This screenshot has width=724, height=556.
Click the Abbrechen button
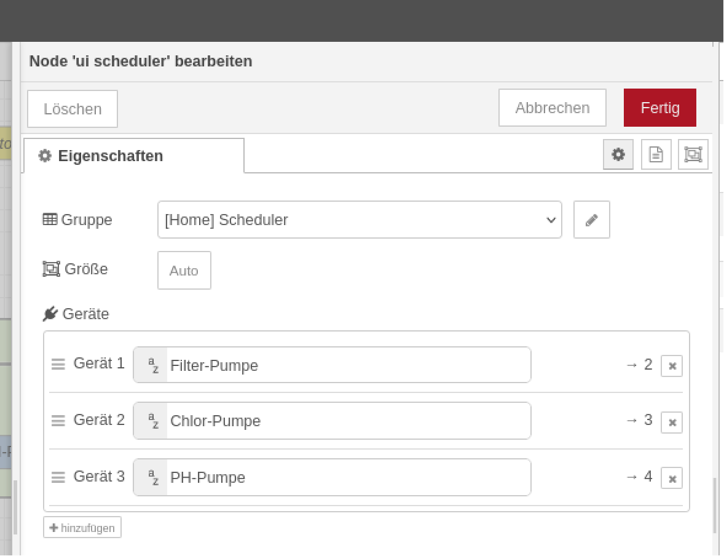click(553, 108)
